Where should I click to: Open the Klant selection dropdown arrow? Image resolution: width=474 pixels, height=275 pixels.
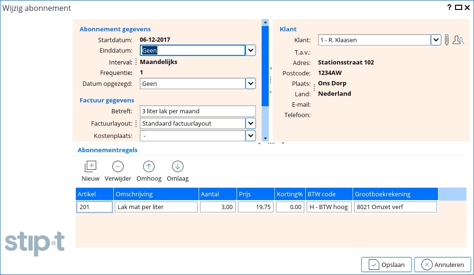(436, 40)
